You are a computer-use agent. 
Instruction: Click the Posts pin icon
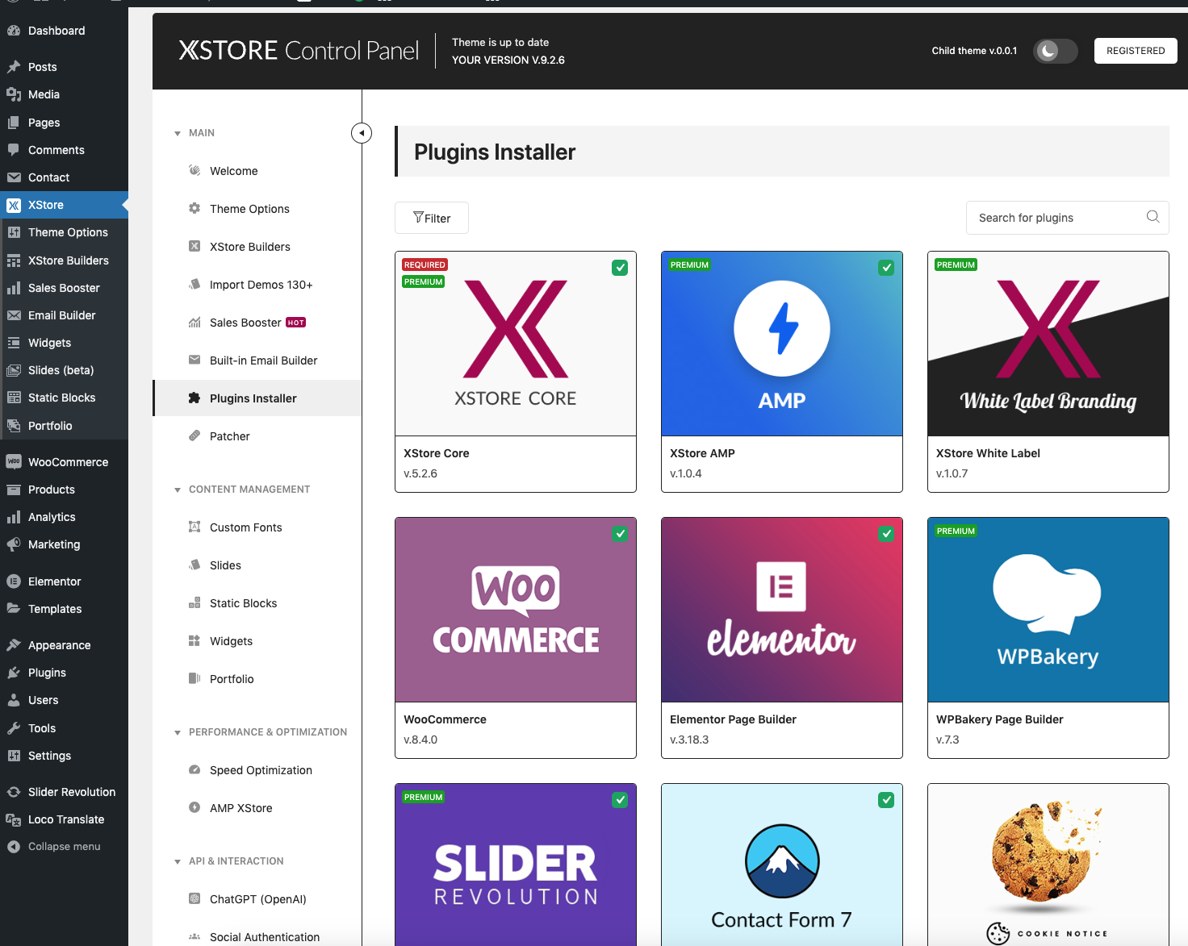(14, 67)
